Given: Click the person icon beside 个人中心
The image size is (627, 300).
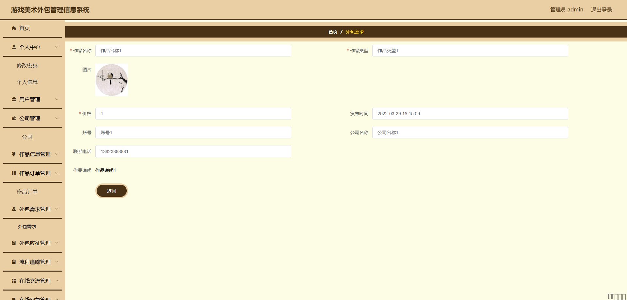Looking at the screenshot, I should pyautogui.click(x=14, y=47).
